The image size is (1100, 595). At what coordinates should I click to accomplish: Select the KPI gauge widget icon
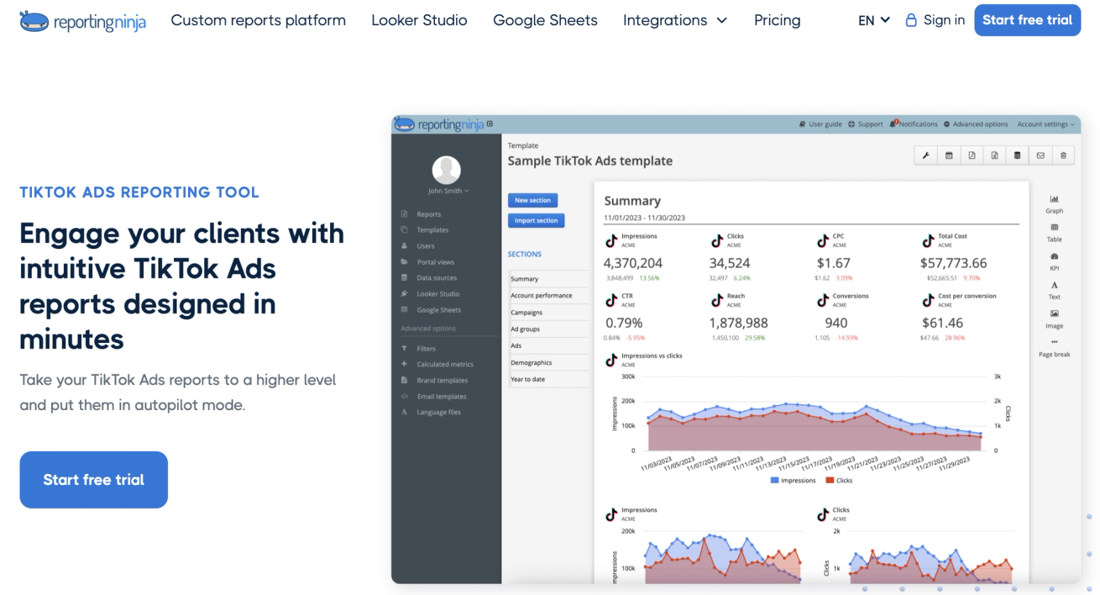point(1054,257)
